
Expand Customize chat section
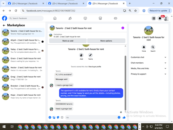pos(148,57)
